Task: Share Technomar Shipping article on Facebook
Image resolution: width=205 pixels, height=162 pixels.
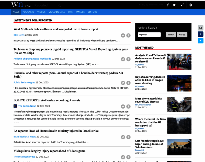Action: pos(128,59)
